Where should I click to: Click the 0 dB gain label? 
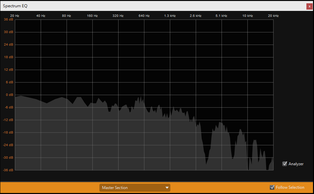click(x=10, y=95)
